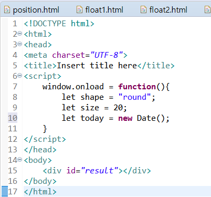Click the charset attribute name on line 4
Screen dimensions: 211x197
tap(68, 55)
